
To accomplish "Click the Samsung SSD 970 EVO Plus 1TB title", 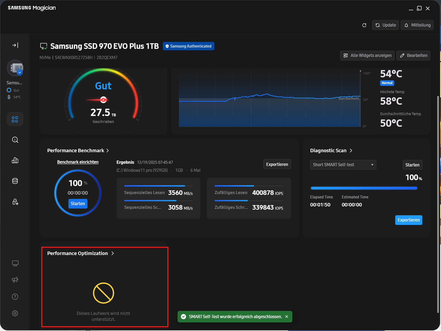I will click(105, 46).
